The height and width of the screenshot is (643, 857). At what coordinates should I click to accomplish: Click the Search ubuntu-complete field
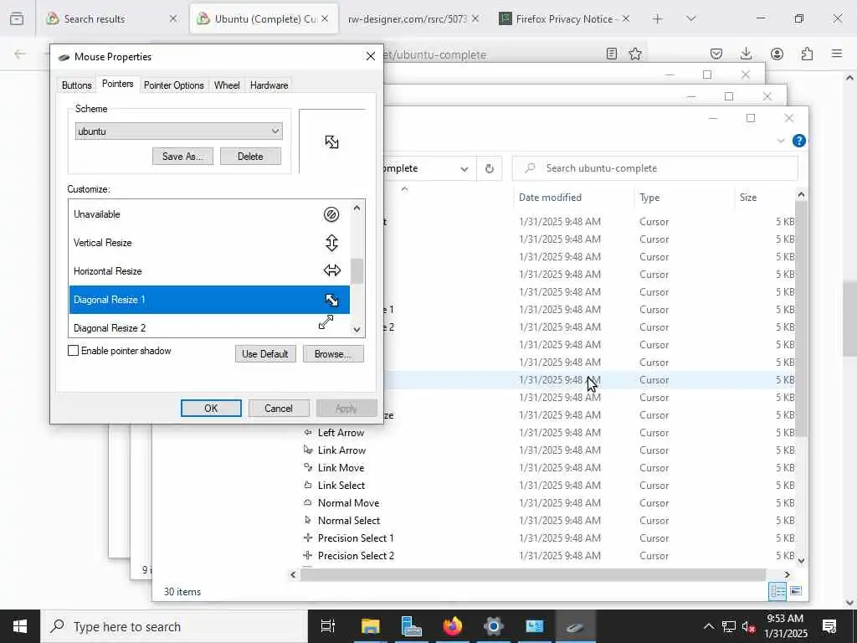coord(654,168)
